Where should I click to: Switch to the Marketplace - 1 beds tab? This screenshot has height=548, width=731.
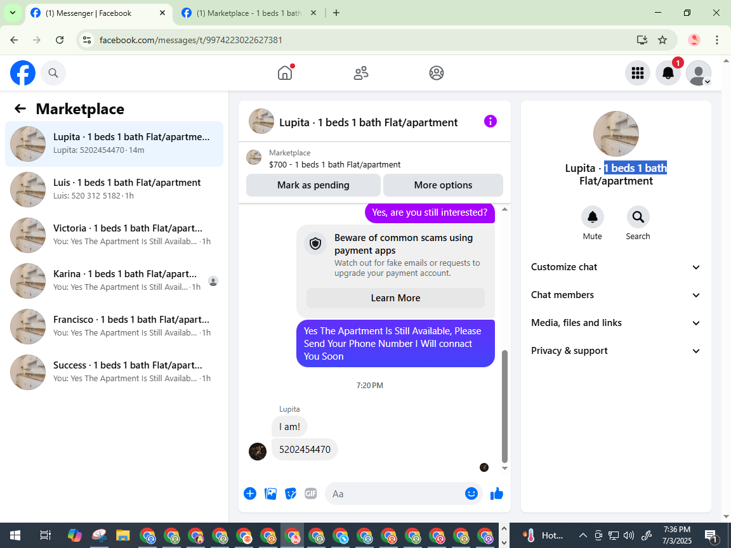pyautogui.click(x=249, y=13)
